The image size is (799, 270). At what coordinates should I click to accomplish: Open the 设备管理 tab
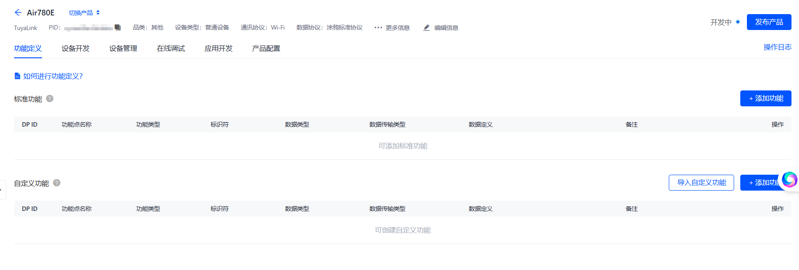[123, 49]
